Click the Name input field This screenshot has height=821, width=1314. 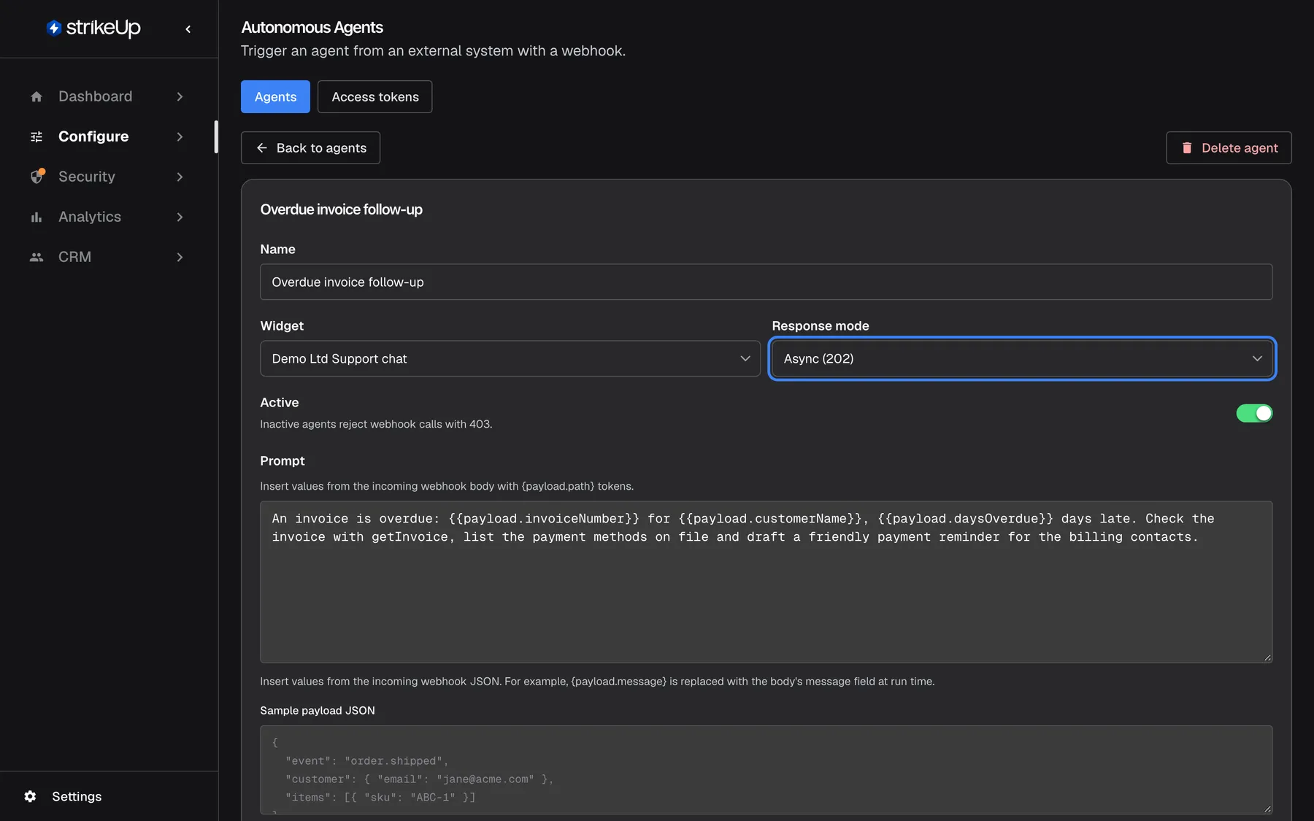click(766, 282)
